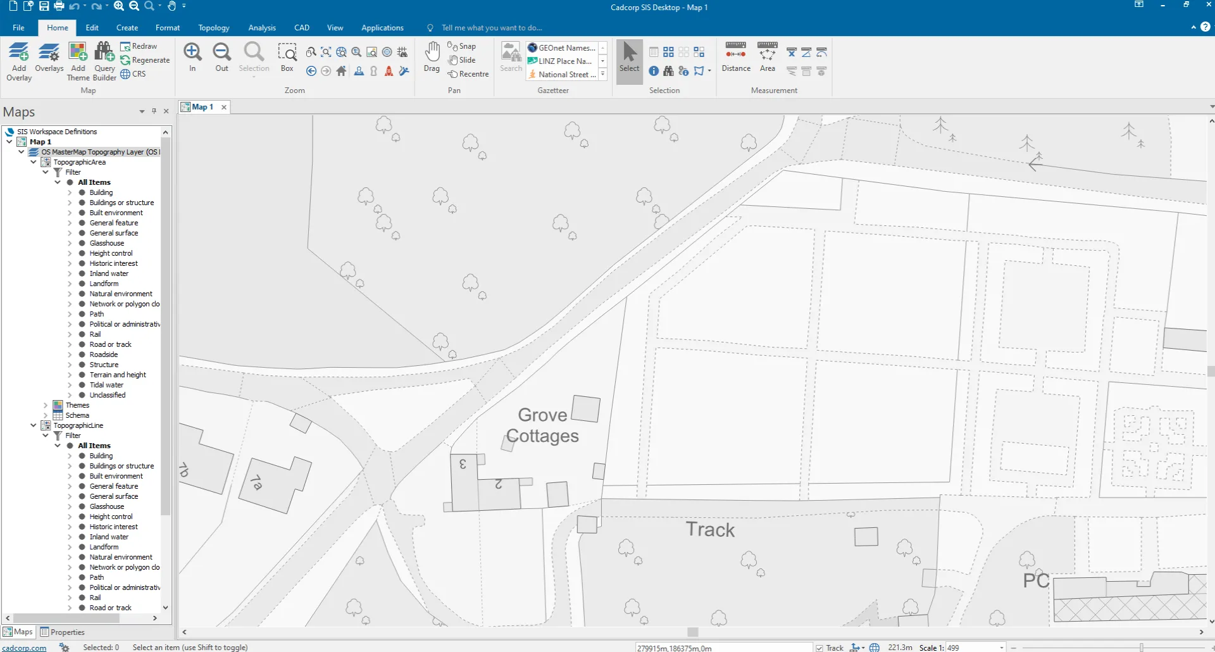Switch to the Topology ribbon tab

coord(213,27)
